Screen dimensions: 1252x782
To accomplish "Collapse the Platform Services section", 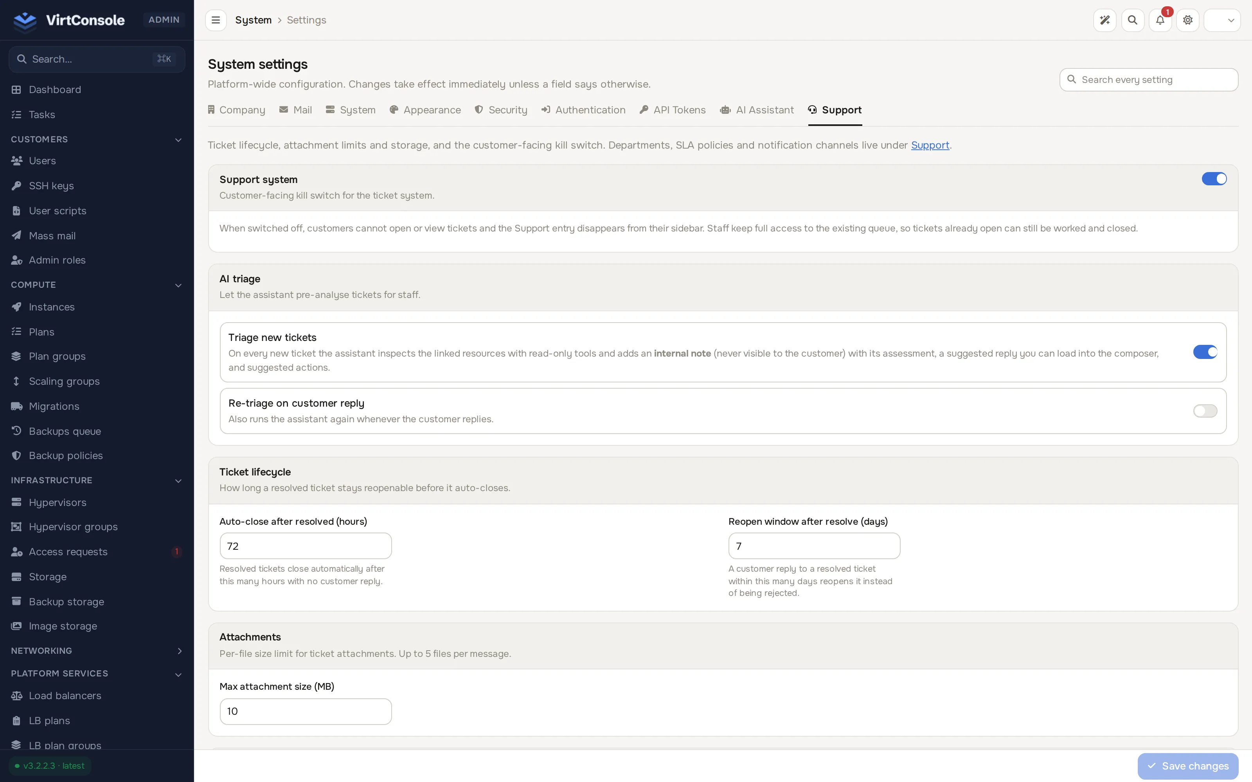I will click(97, 674).
